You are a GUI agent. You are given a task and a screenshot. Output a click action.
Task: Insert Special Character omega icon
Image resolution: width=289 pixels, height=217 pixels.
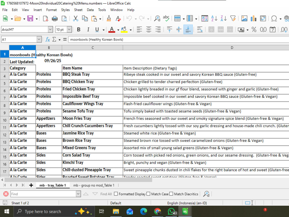[x=274, y=19]
